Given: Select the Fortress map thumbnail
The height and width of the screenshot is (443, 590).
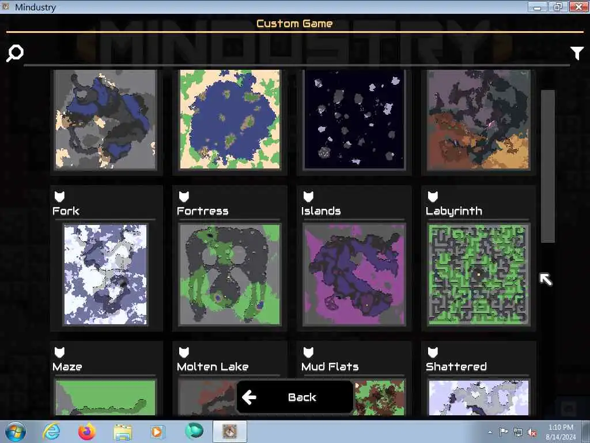Looking at the screenshot, I should coord(229,274).
